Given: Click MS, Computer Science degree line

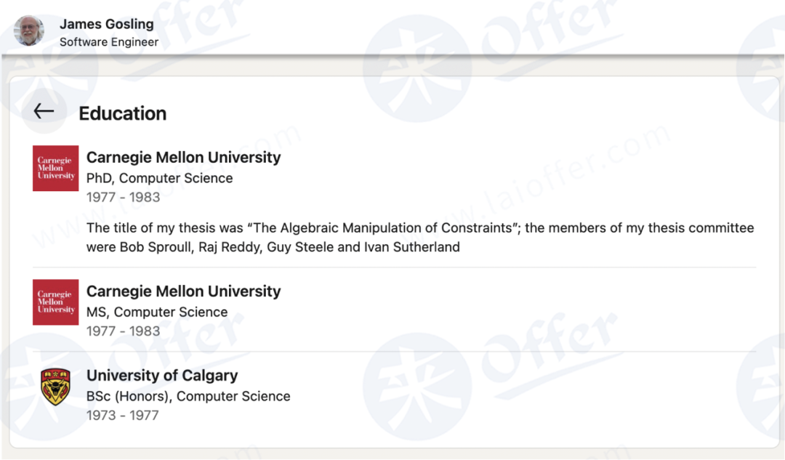Looking at the screenshot, I should click(x=157, y=312).
